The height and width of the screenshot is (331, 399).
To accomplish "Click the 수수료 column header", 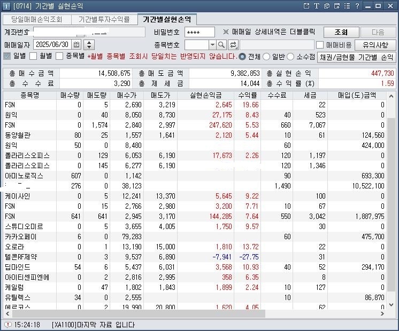I will tap(277, 95).
